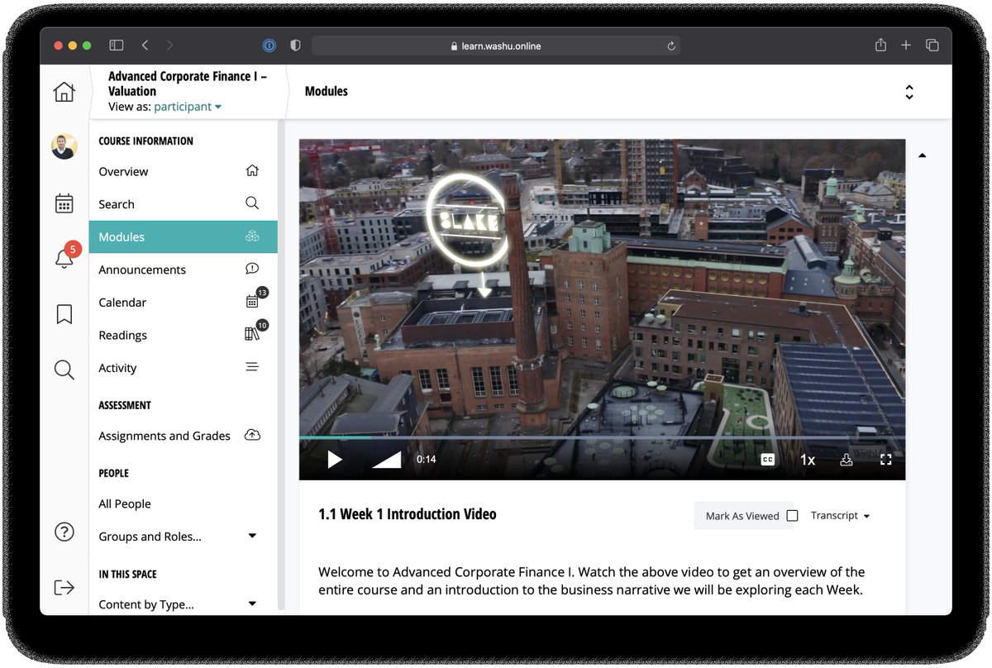The height and width of the screenshot is (668, 992).
Task: Adjust the video volume ramp
Action: 386,460
